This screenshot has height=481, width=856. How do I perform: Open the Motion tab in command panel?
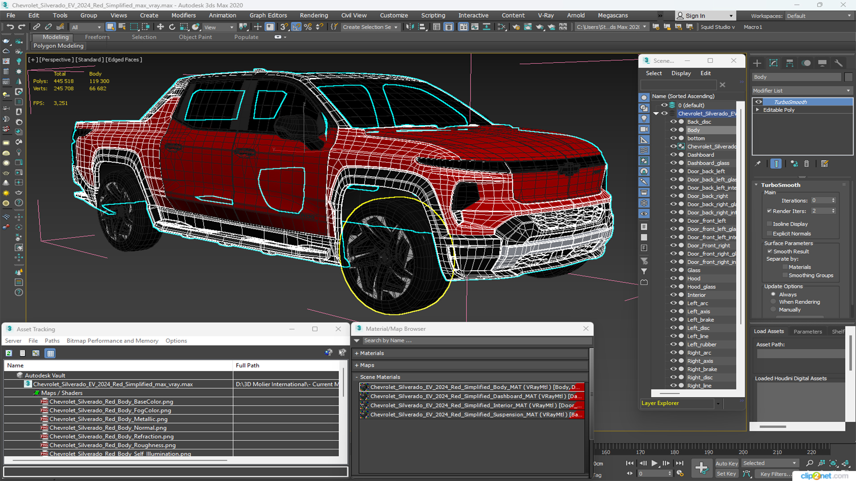point(806,63)
